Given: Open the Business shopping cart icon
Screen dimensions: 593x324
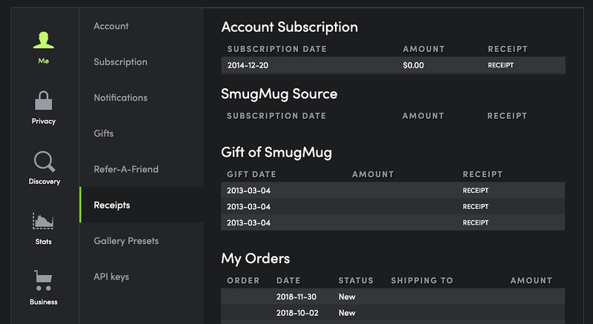Looking at the screenshot, I should point(43,280).
